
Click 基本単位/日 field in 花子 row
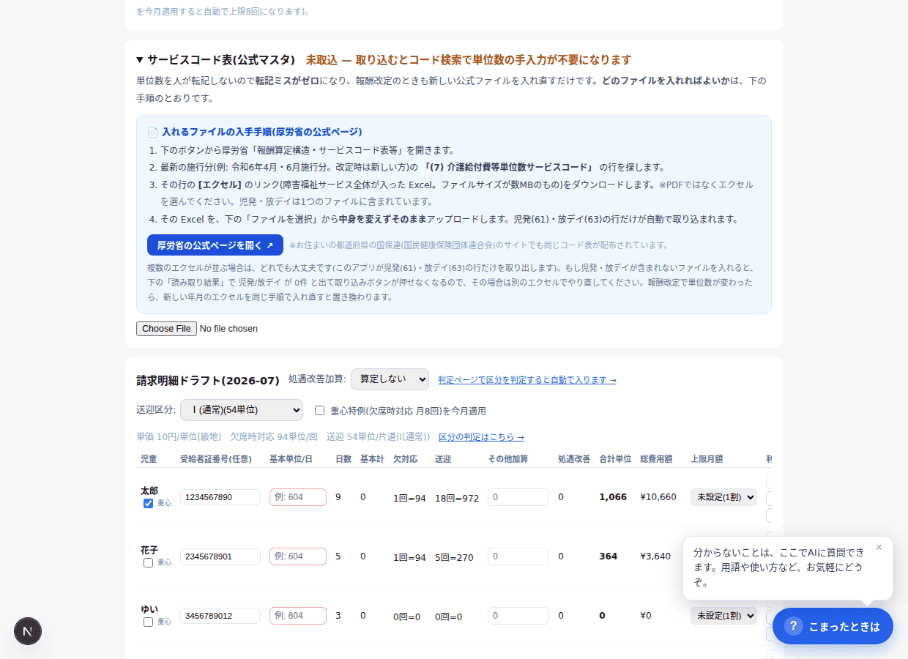pyautogui.click(x=298, y=556)
